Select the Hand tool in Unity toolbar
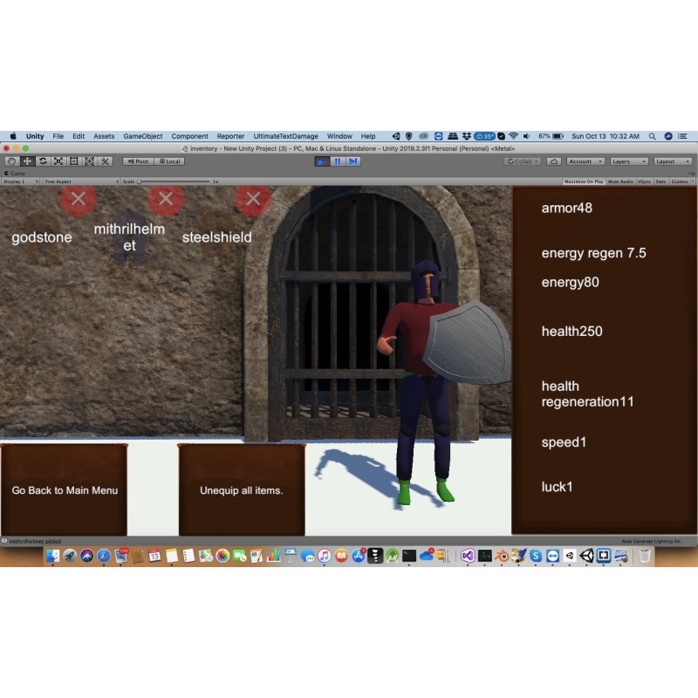Image resolution: width=698 pixels, height=698 pixels. tap(11, 161)
